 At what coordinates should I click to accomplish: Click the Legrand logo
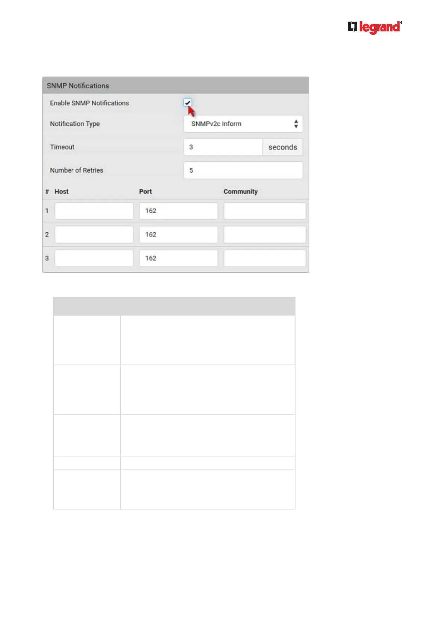(375, 27)
